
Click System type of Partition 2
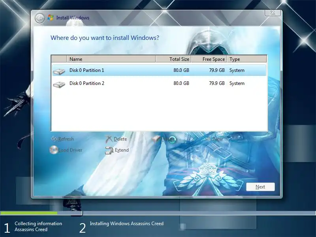point(237,83)
